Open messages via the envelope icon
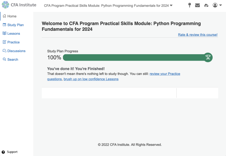This screenshot has width=226, height=156. 197,5
